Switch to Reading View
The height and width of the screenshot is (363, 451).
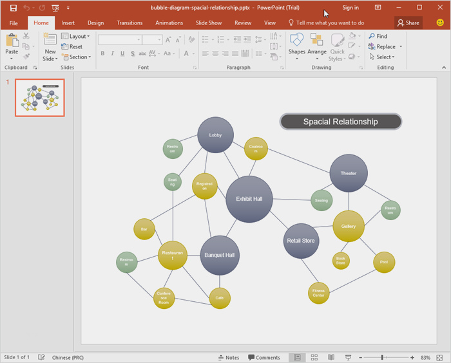pyautogui.click(x=331, y=357)
